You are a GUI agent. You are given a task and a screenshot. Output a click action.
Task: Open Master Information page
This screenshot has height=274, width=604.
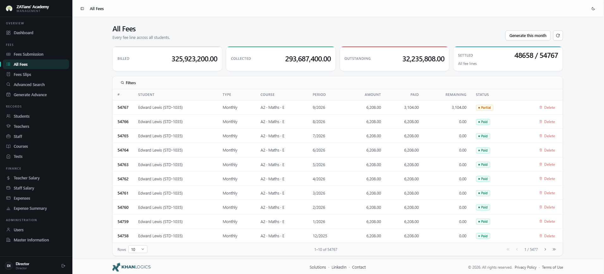point(36,240)
